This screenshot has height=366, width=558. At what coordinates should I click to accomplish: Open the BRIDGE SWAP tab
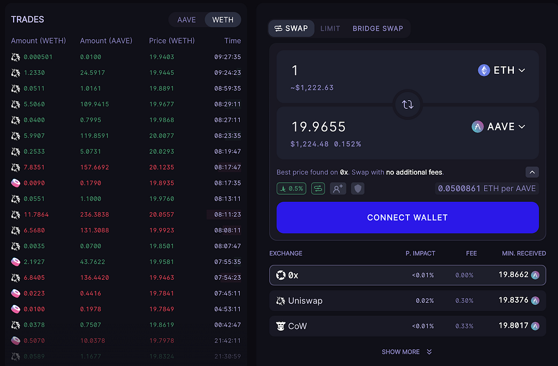[378, 28]
